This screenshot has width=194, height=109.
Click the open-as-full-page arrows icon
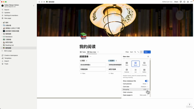tap(138, 52)
